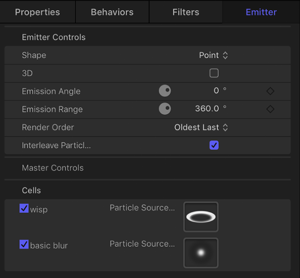Disable the Interleave Particles checkbox
Image resolution: width=300 pixels, height=278 pixels.
(x=214, y=145)
